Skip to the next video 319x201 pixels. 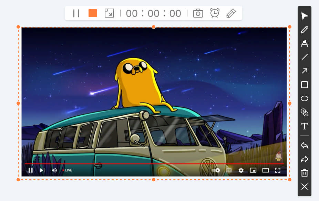click(x=42, y=170)
